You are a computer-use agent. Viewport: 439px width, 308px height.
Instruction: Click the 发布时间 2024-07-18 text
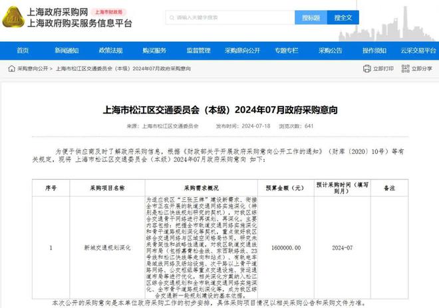243,126
